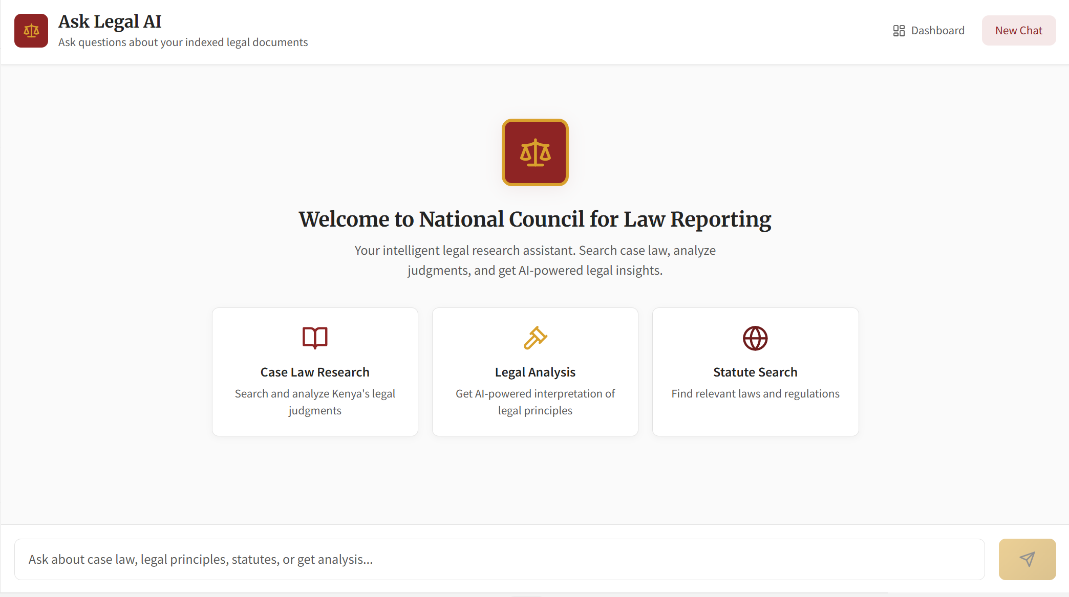Click 'Your intelligent legal research assistant' description
The height and width of the screenshot is (597, 1069).
(535, 260)
